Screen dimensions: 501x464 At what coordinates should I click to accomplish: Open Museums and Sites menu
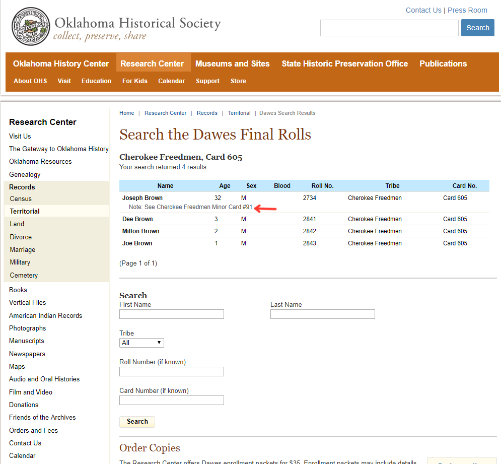(x=232, y=63)
